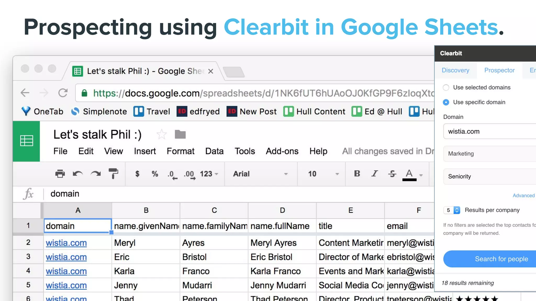The image size is (536, 301).
Task: Select the paint format roller icon
Action: coord(113,173)
